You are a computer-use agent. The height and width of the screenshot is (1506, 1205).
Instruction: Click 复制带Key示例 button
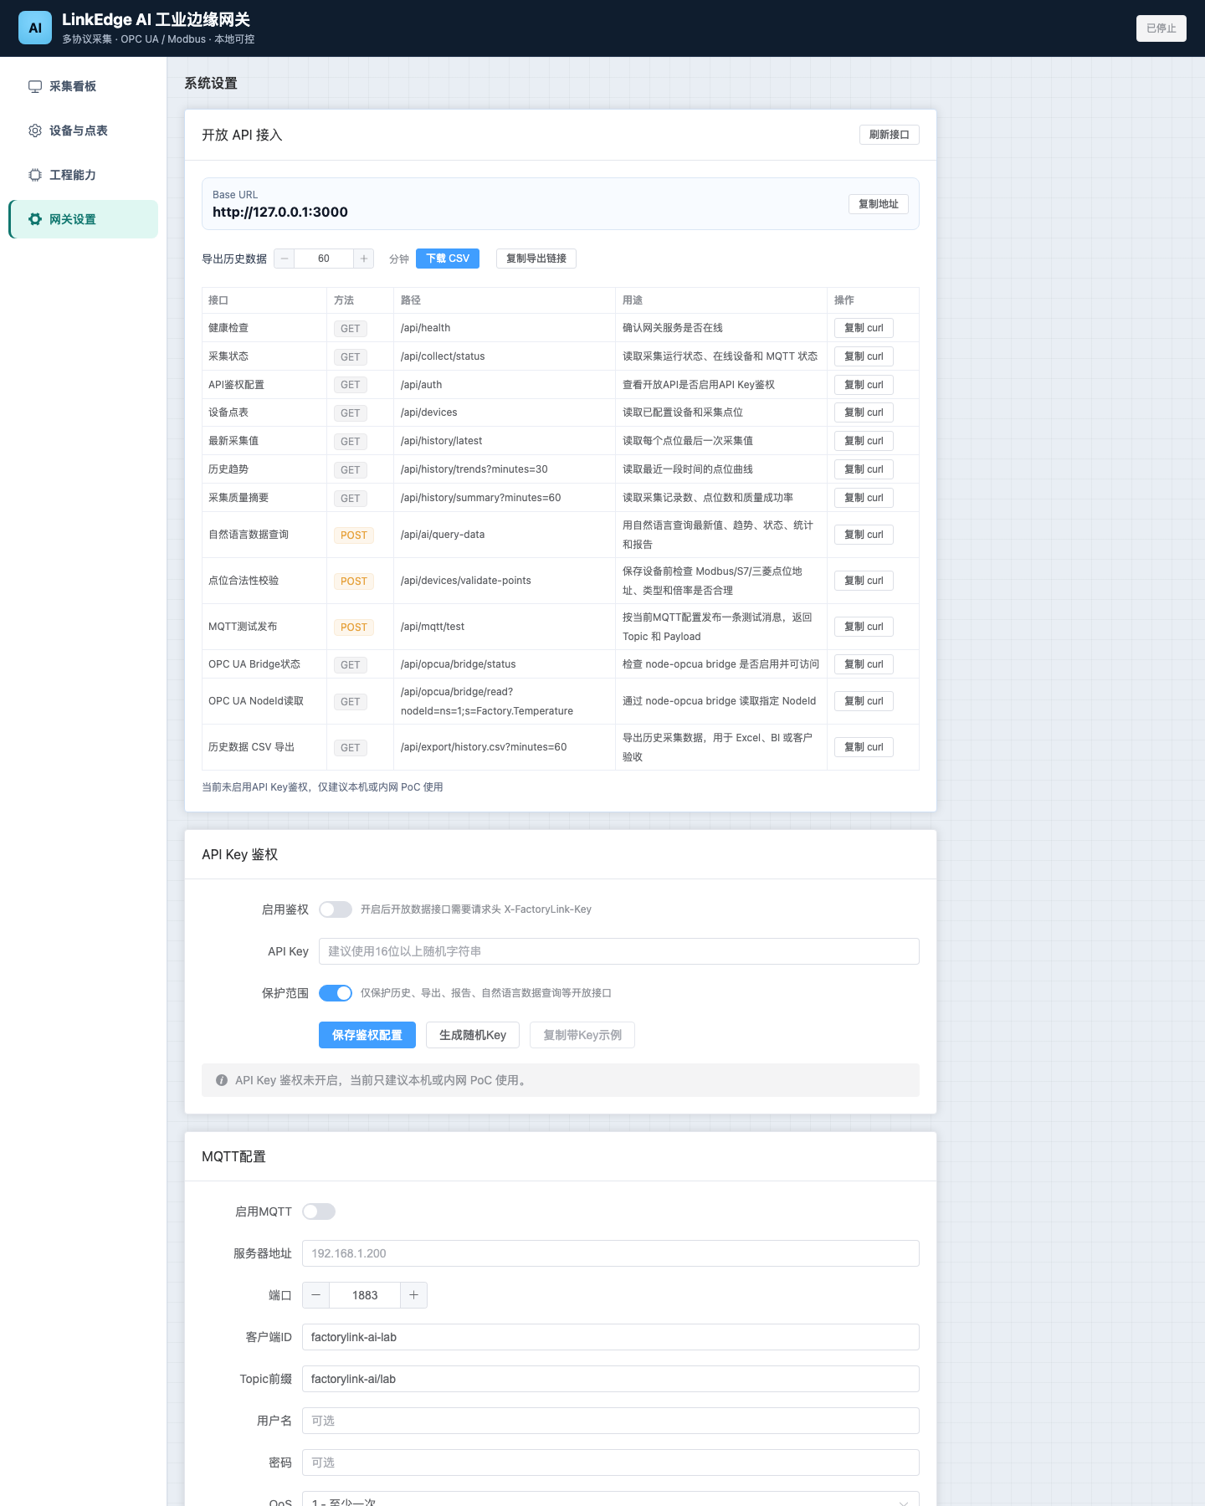click(582, 1035)
